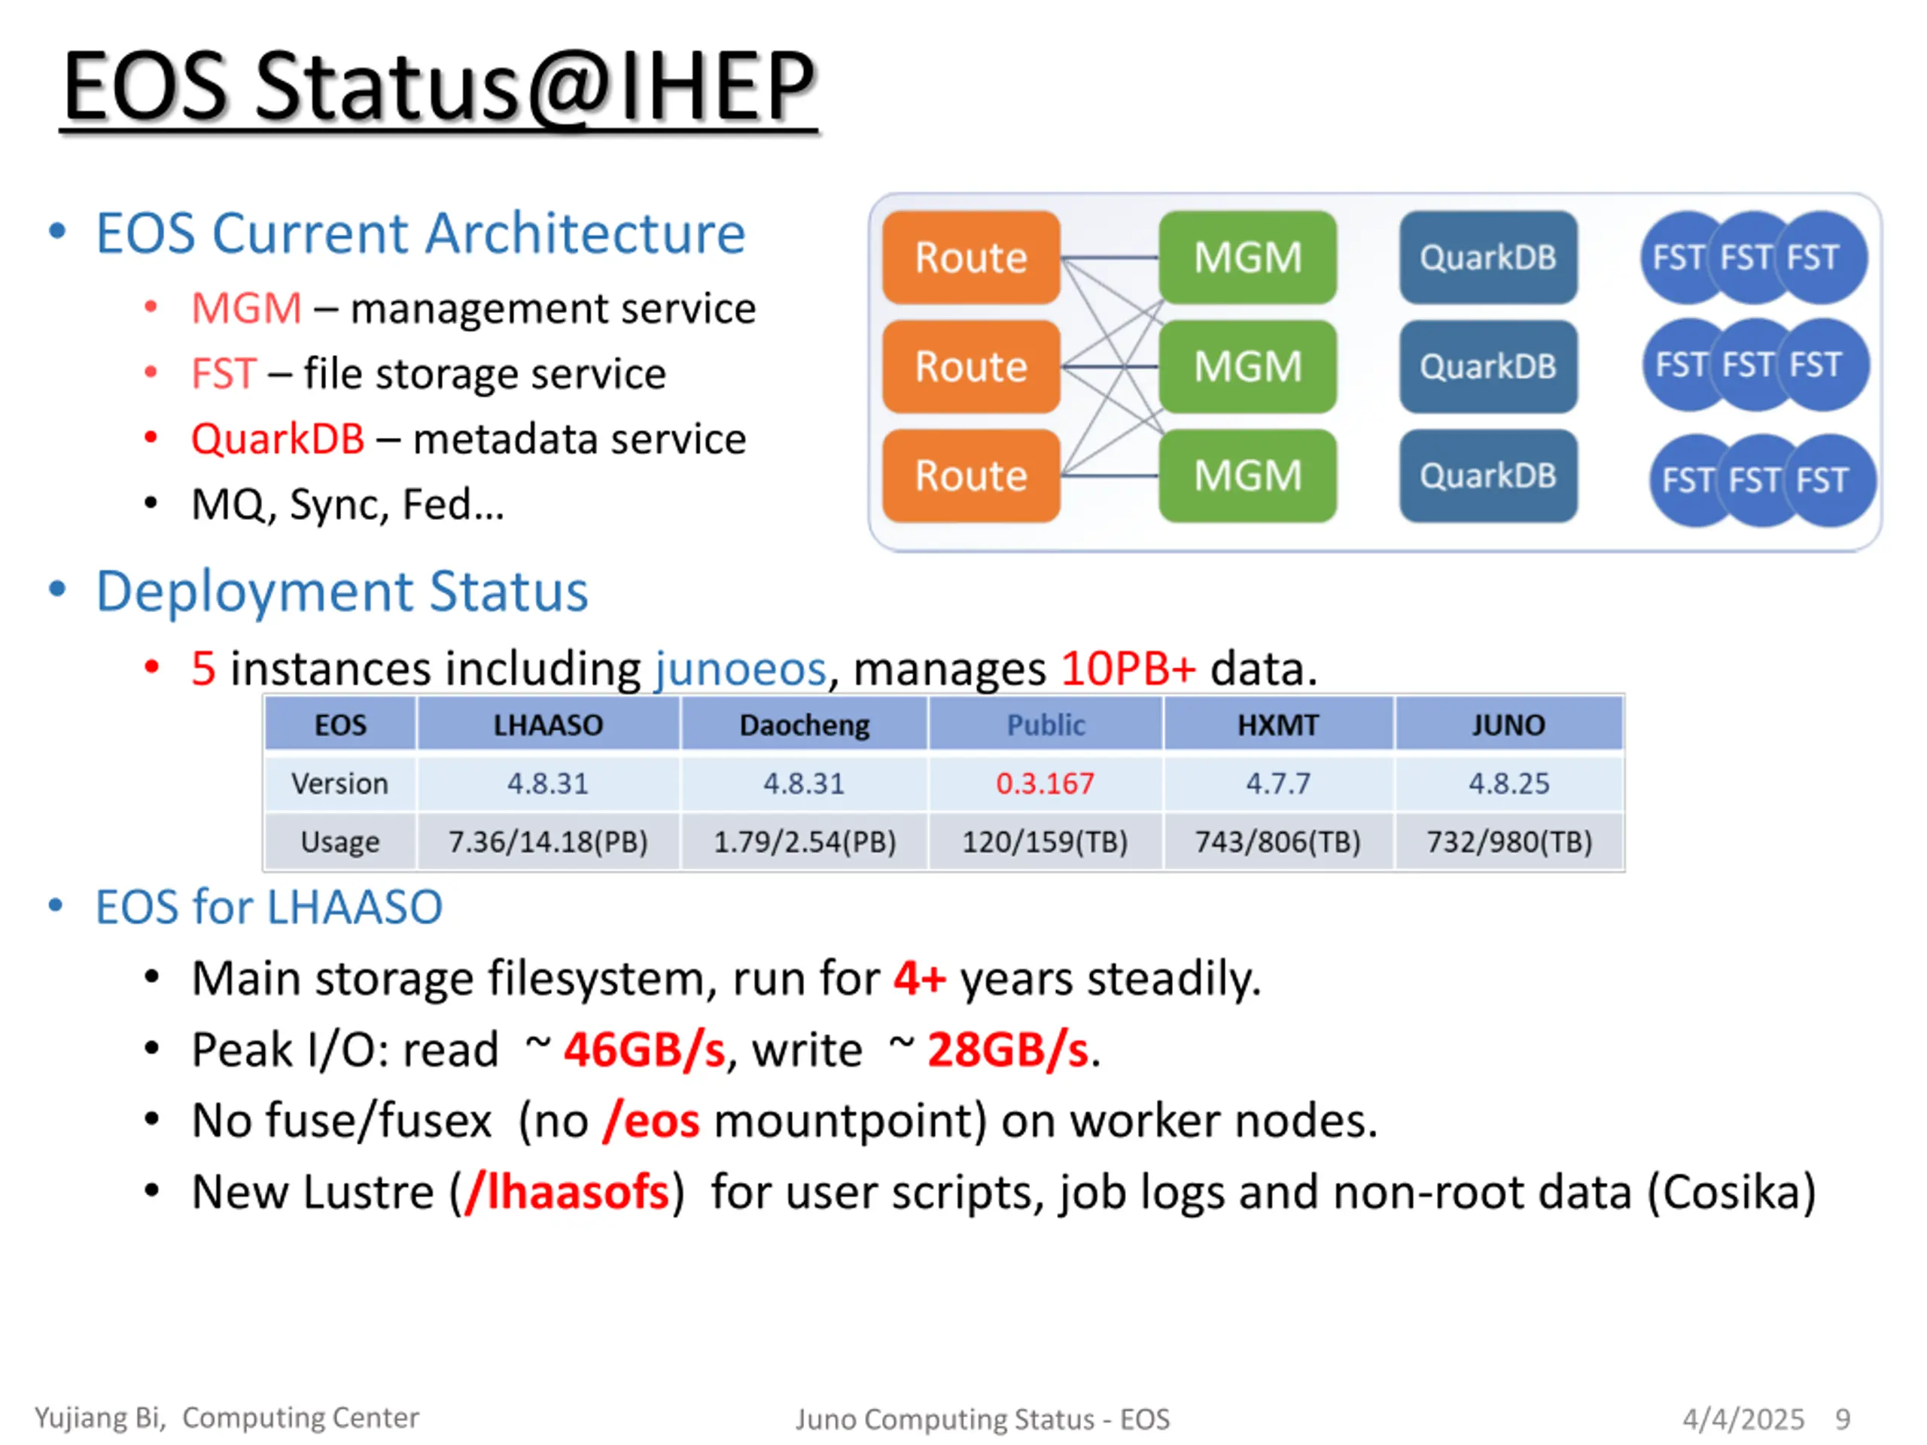Click the rightmost FST circle in top row
The width and height of the screenshot is (1927, 1445).
click(x=1821, y=258)
